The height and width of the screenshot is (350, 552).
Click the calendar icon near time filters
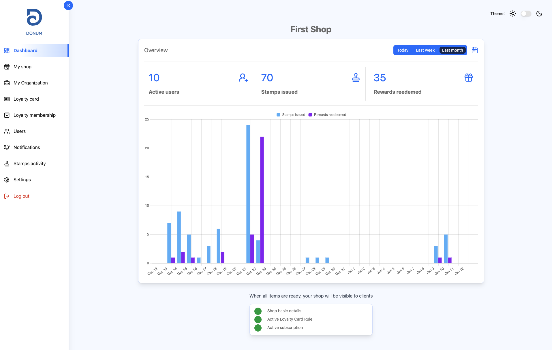[474, 50]
